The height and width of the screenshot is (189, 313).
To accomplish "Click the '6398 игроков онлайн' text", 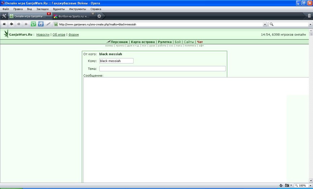I will click(289, 35).
